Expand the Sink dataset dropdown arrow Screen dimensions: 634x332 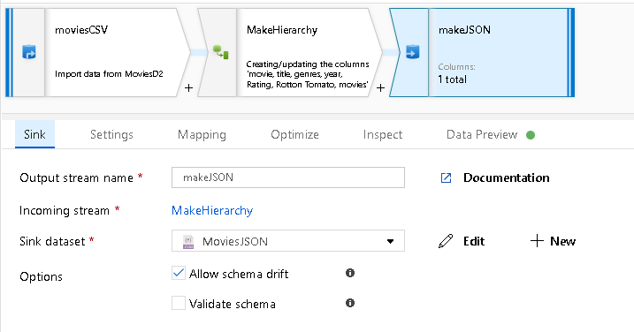(x=390, y=242)
